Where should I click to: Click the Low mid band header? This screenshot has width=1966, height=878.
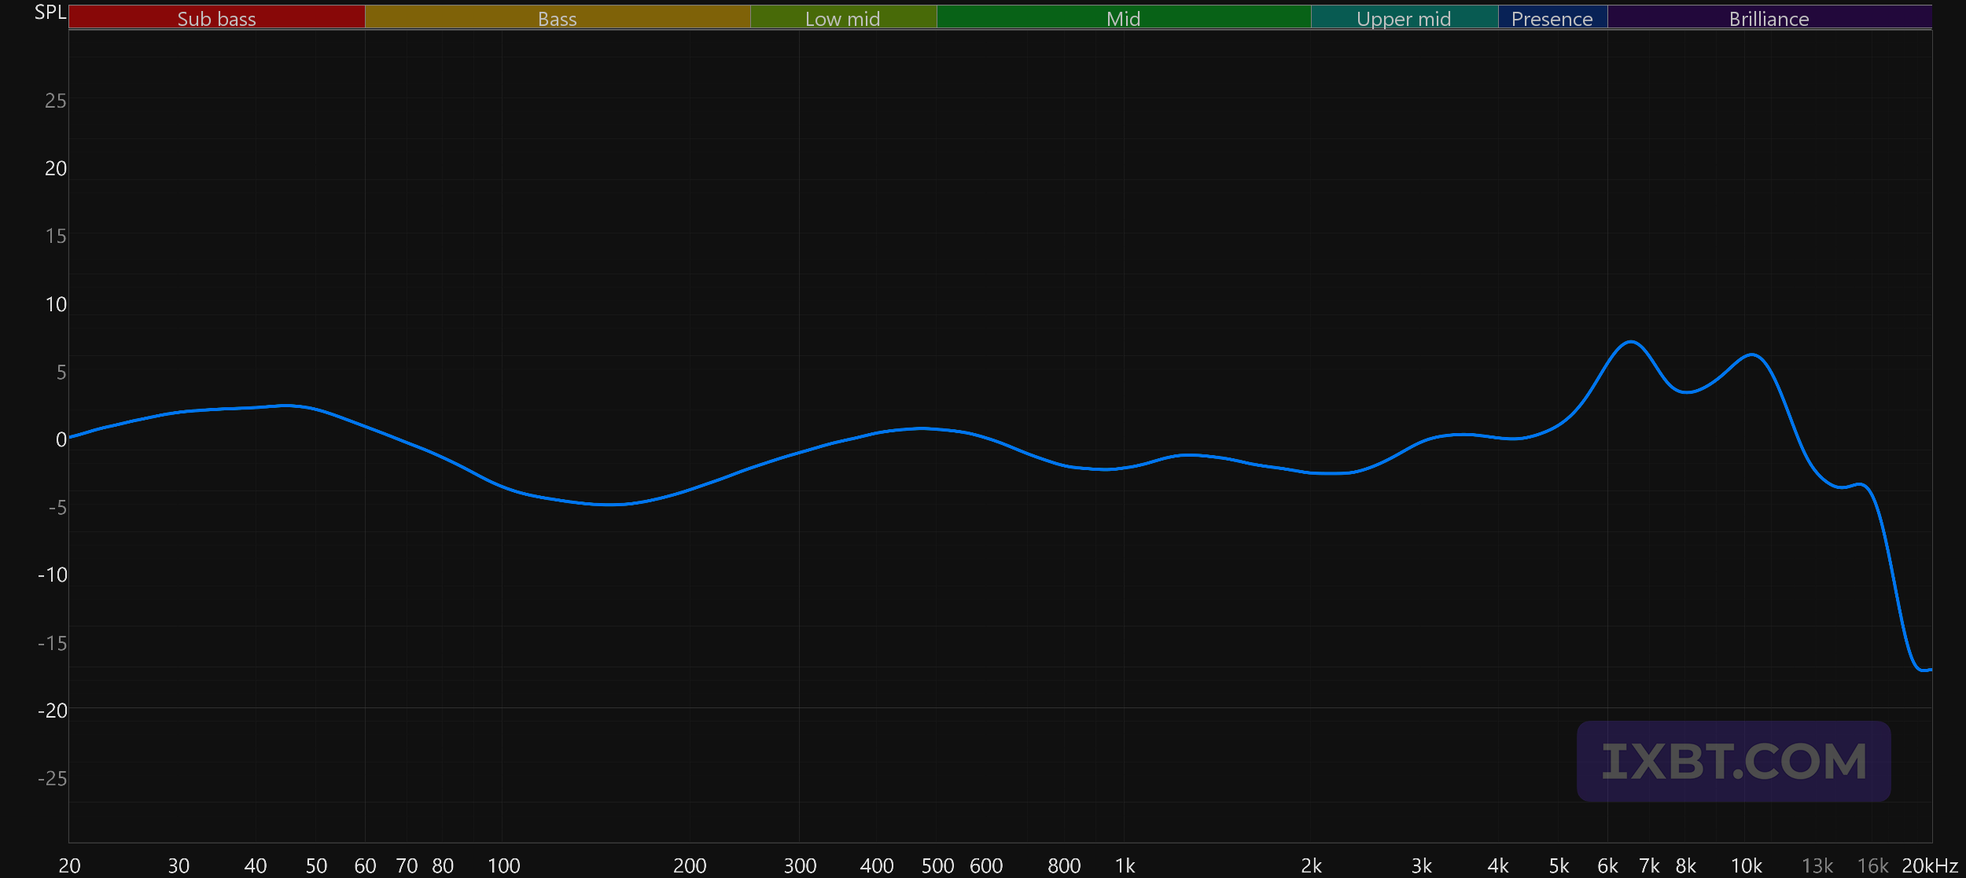(x=842, y=18)
